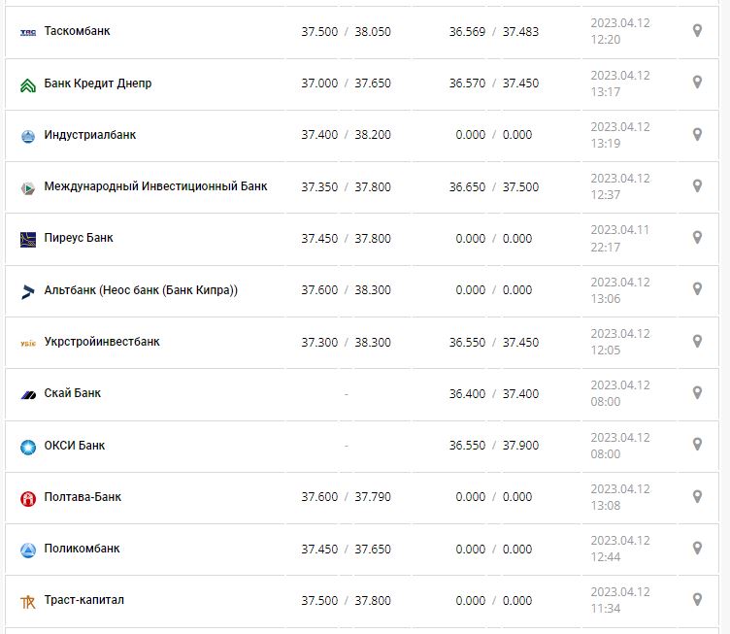
Task: Click the map pin for Таскомбанк
Action: coord(697,31)
